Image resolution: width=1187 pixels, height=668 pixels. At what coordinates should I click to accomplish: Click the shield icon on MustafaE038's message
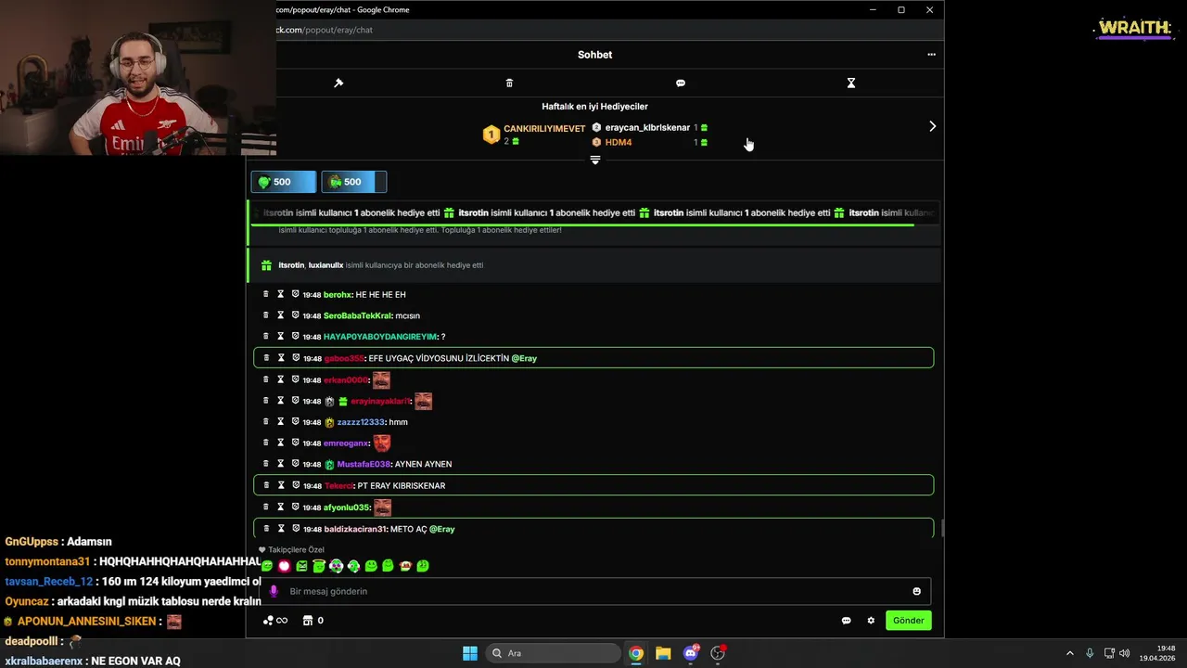[x=295, y=464]
